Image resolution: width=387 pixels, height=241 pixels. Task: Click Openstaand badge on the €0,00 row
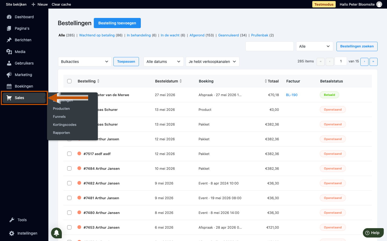[x=333, y=110]
